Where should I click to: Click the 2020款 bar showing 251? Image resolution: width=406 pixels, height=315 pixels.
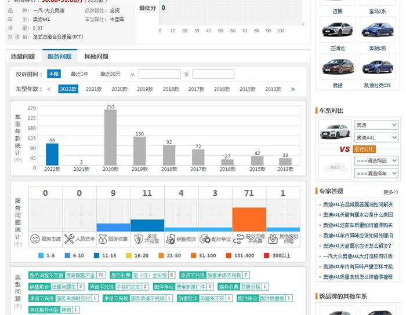click(110, 137)
